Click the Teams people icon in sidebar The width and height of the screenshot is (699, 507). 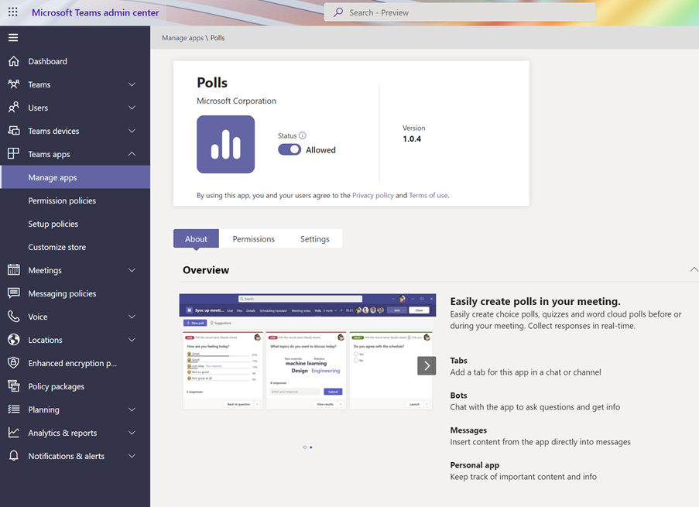[14, 84]
